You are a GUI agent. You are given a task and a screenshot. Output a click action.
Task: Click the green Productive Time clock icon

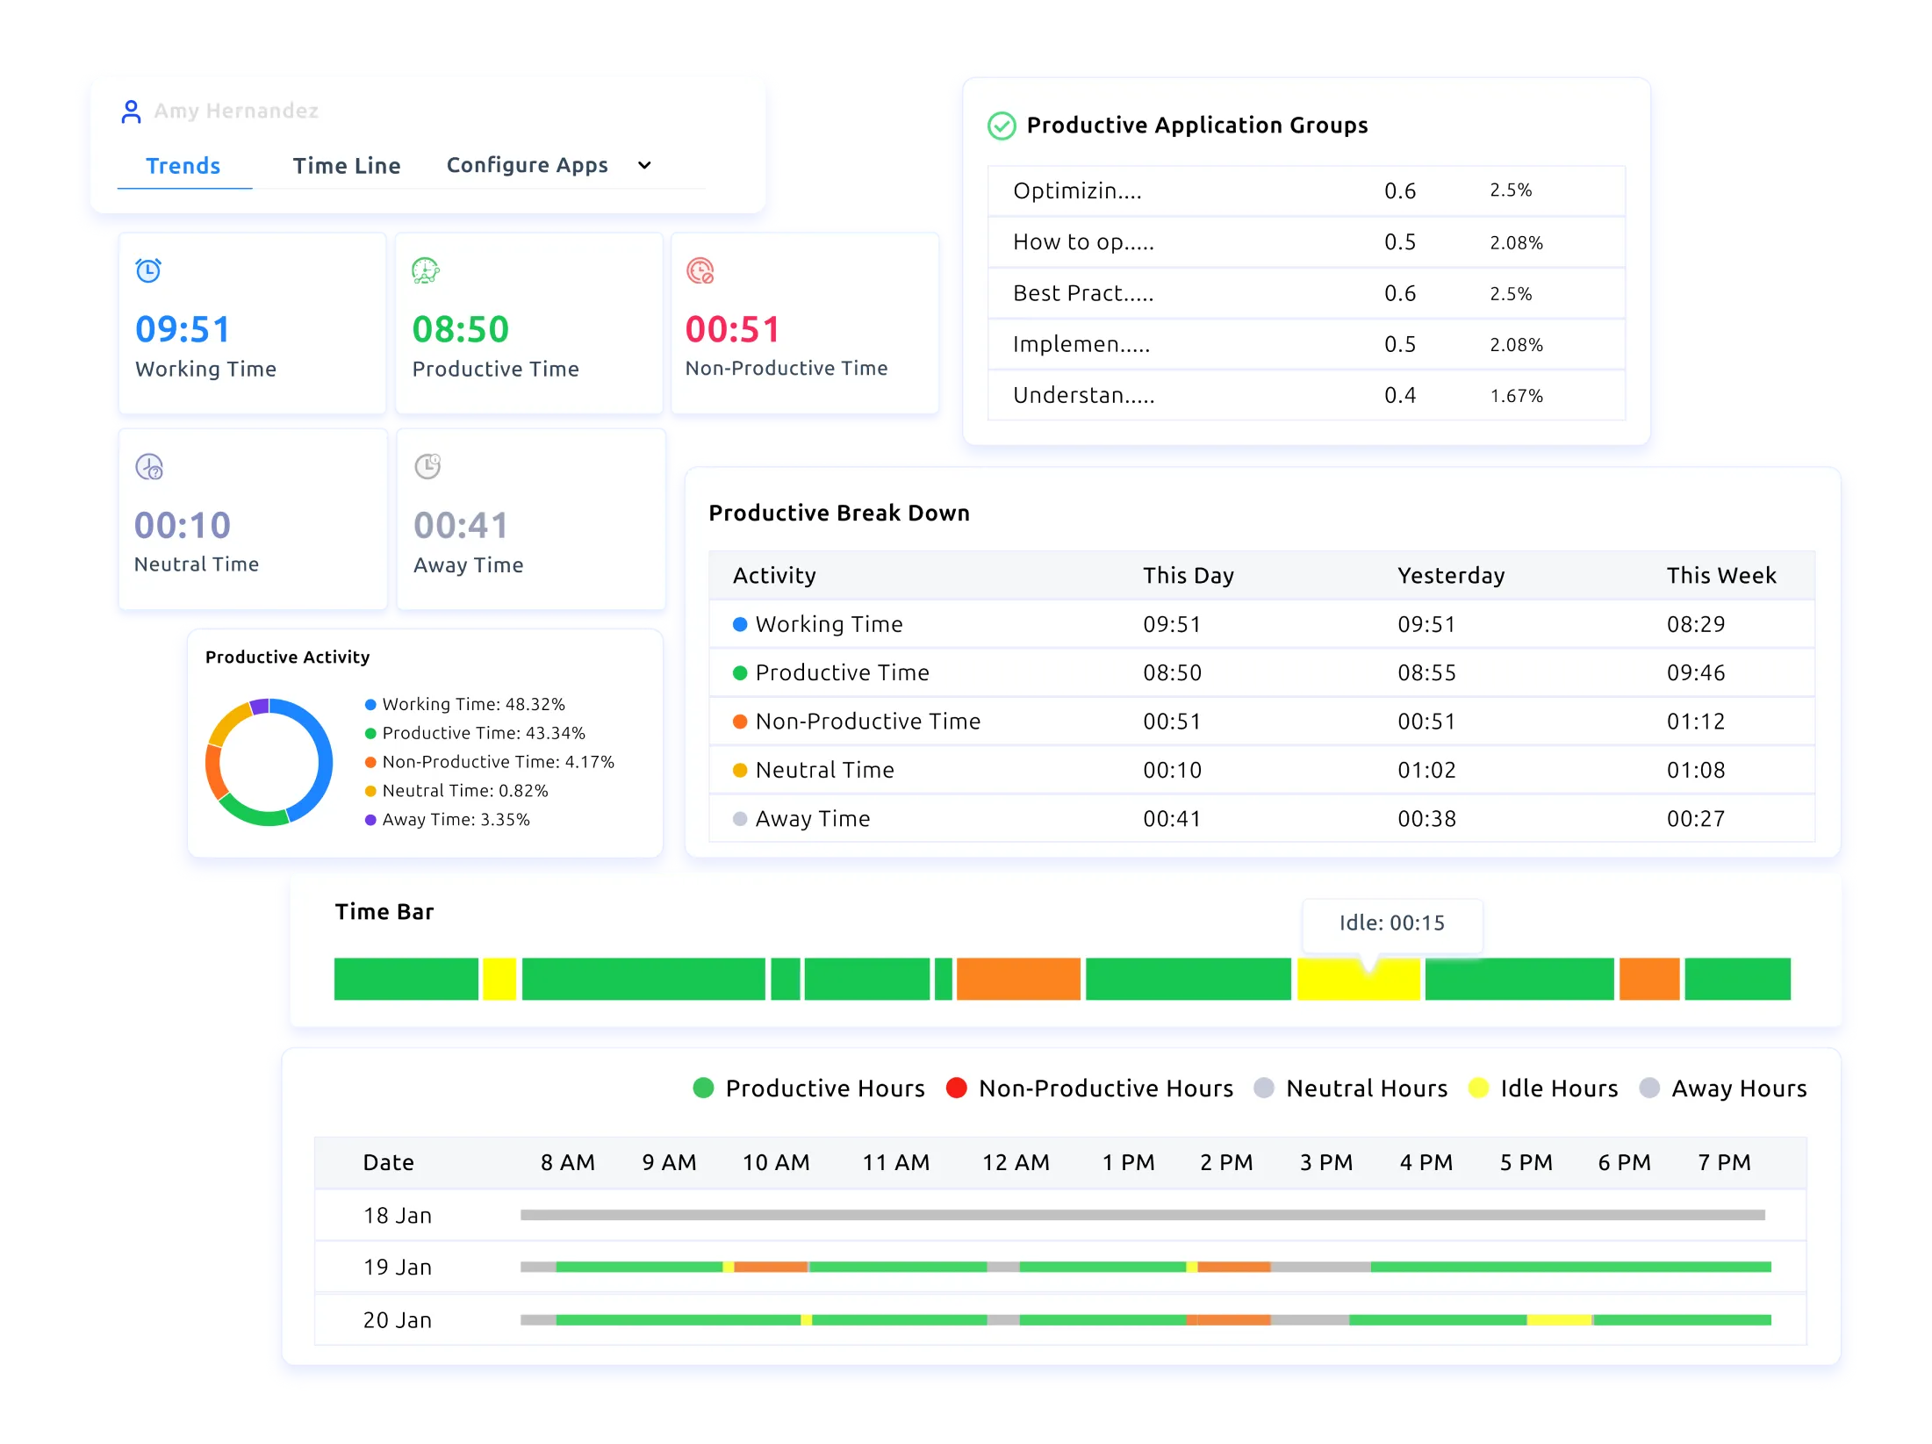point(426,270)
